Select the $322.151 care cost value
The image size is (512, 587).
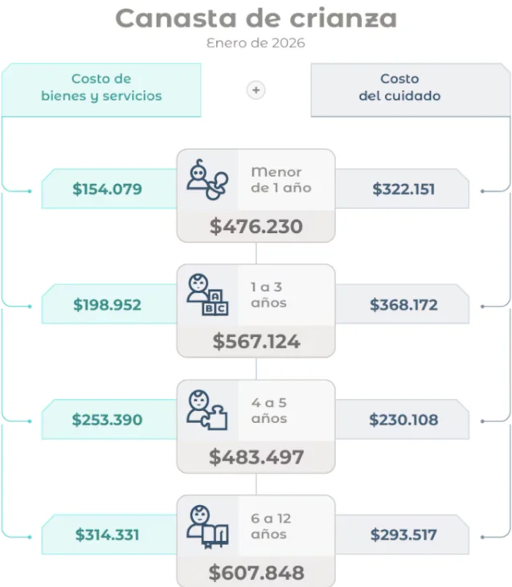click(x=403, y=190)
